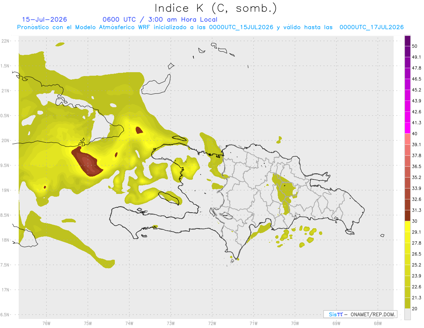Select the "47.8" color bar label
This screenshot has width=424, height=328.
417,68
